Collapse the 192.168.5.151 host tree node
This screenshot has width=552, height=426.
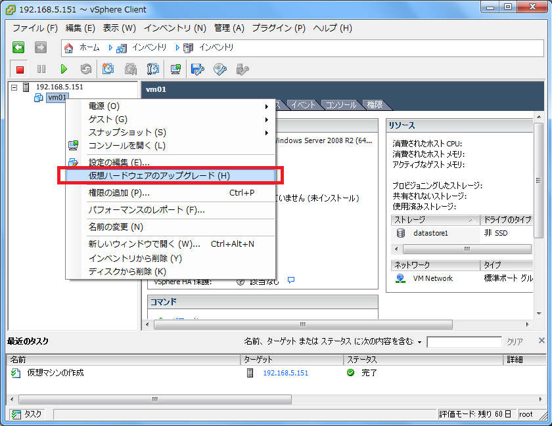tap(14, 87)
